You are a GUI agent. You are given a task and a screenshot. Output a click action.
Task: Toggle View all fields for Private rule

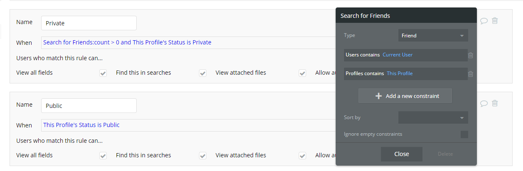tap(103, 73)
